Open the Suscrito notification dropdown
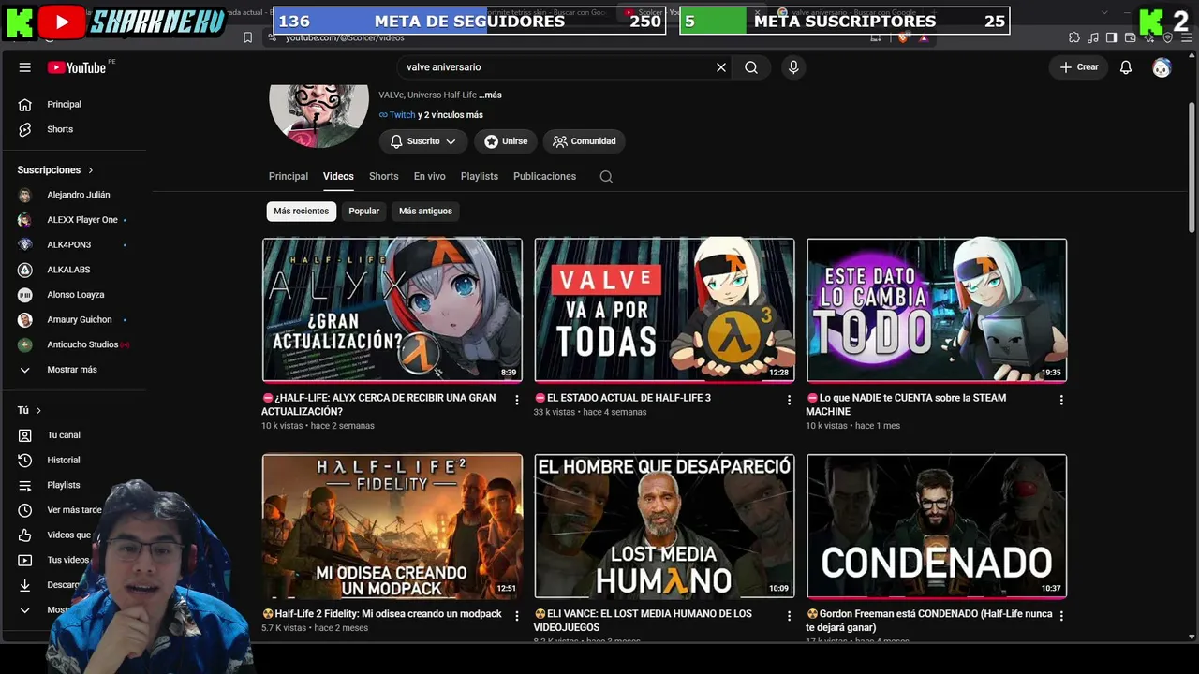1199x674 pixels. tap(422, 141)
